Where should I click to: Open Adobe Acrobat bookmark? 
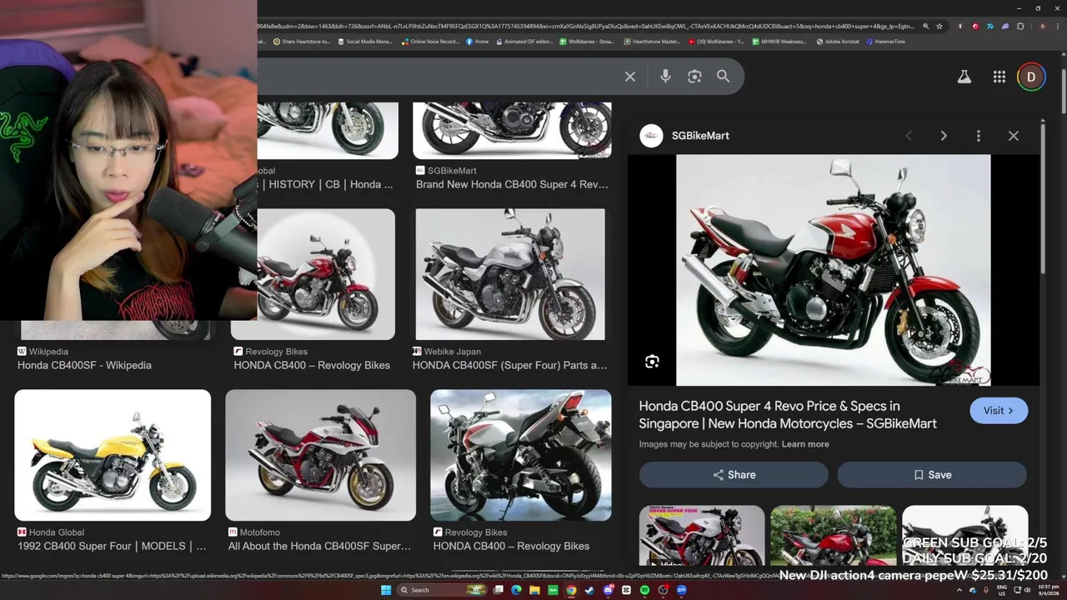837,42
